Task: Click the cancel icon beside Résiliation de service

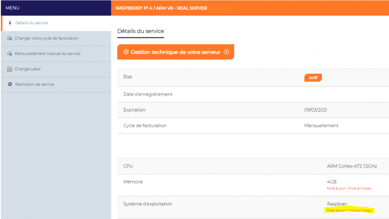Action: [10, 84]
